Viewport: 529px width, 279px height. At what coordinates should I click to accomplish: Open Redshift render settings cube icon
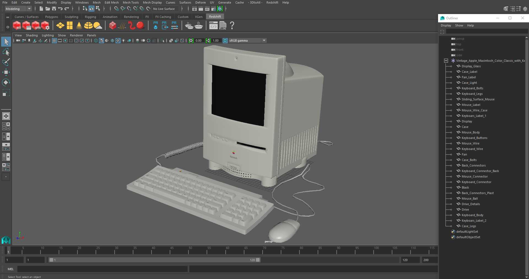[x=45, y=26]
